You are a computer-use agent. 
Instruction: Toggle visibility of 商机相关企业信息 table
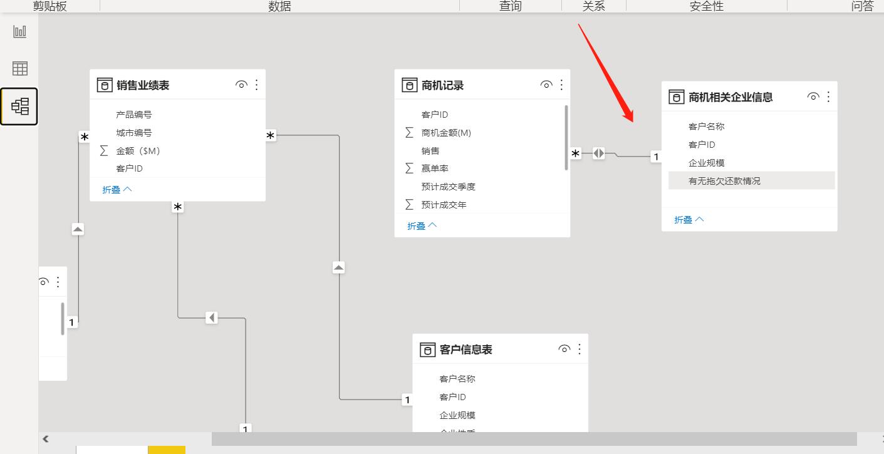tap(813, 96)
